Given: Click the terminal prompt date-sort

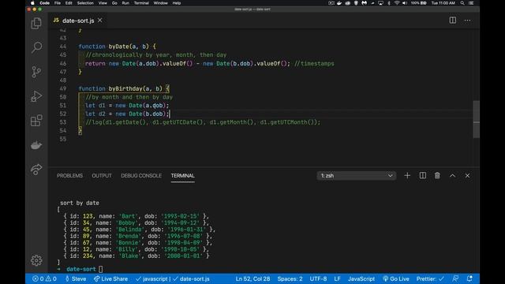Looking at the screenshot, I should click(x=81, y=269).
